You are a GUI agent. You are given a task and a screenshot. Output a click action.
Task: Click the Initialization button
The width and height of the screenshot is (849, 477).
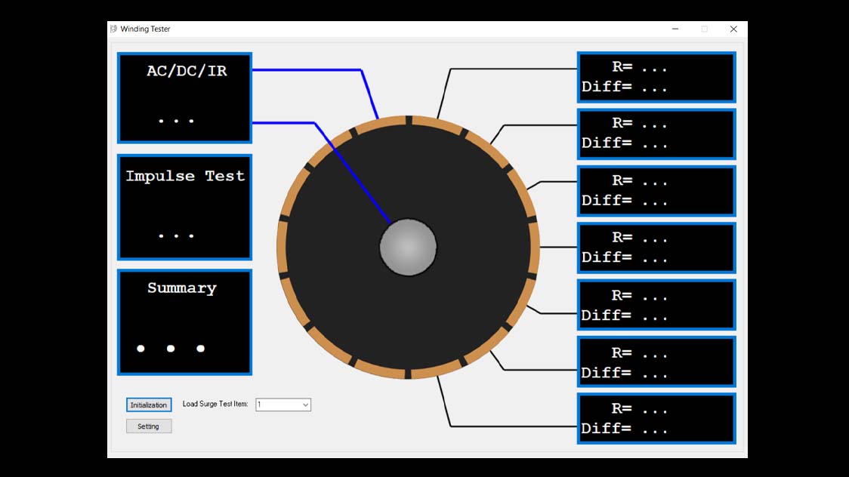tap(149, 405)
